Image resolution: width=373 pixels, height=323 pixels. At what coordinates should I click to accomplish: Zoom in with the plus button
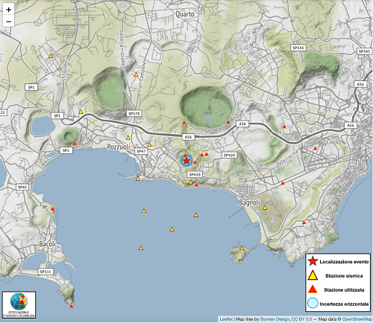(x=8, y=10)
